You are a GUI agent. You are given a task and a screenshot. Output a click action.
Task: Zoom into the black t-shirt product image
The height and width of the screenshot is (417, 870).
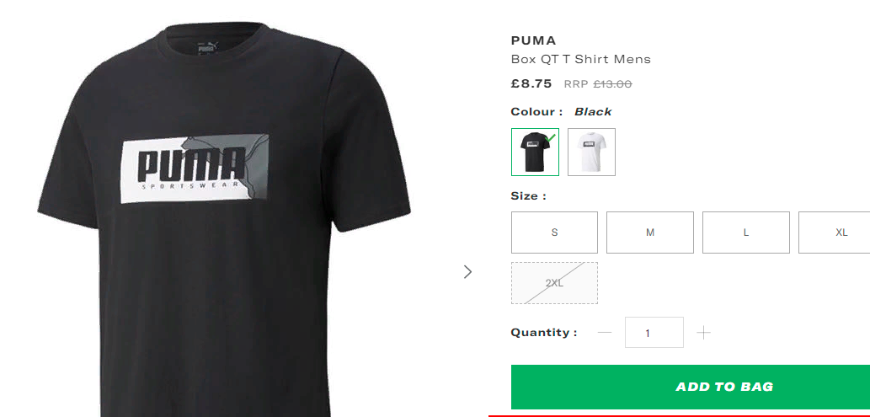tap(224, 219)
